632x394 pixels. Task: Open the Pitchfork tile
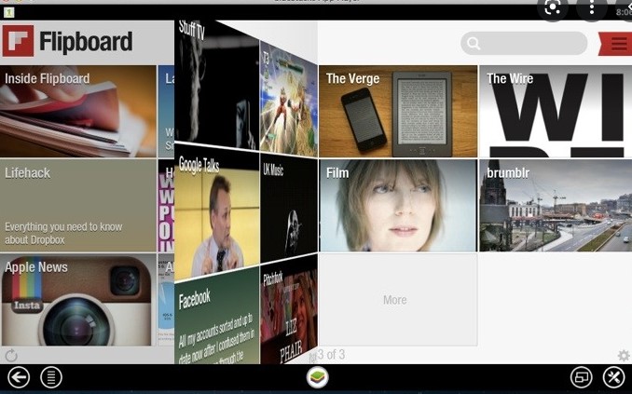[289, 310]
